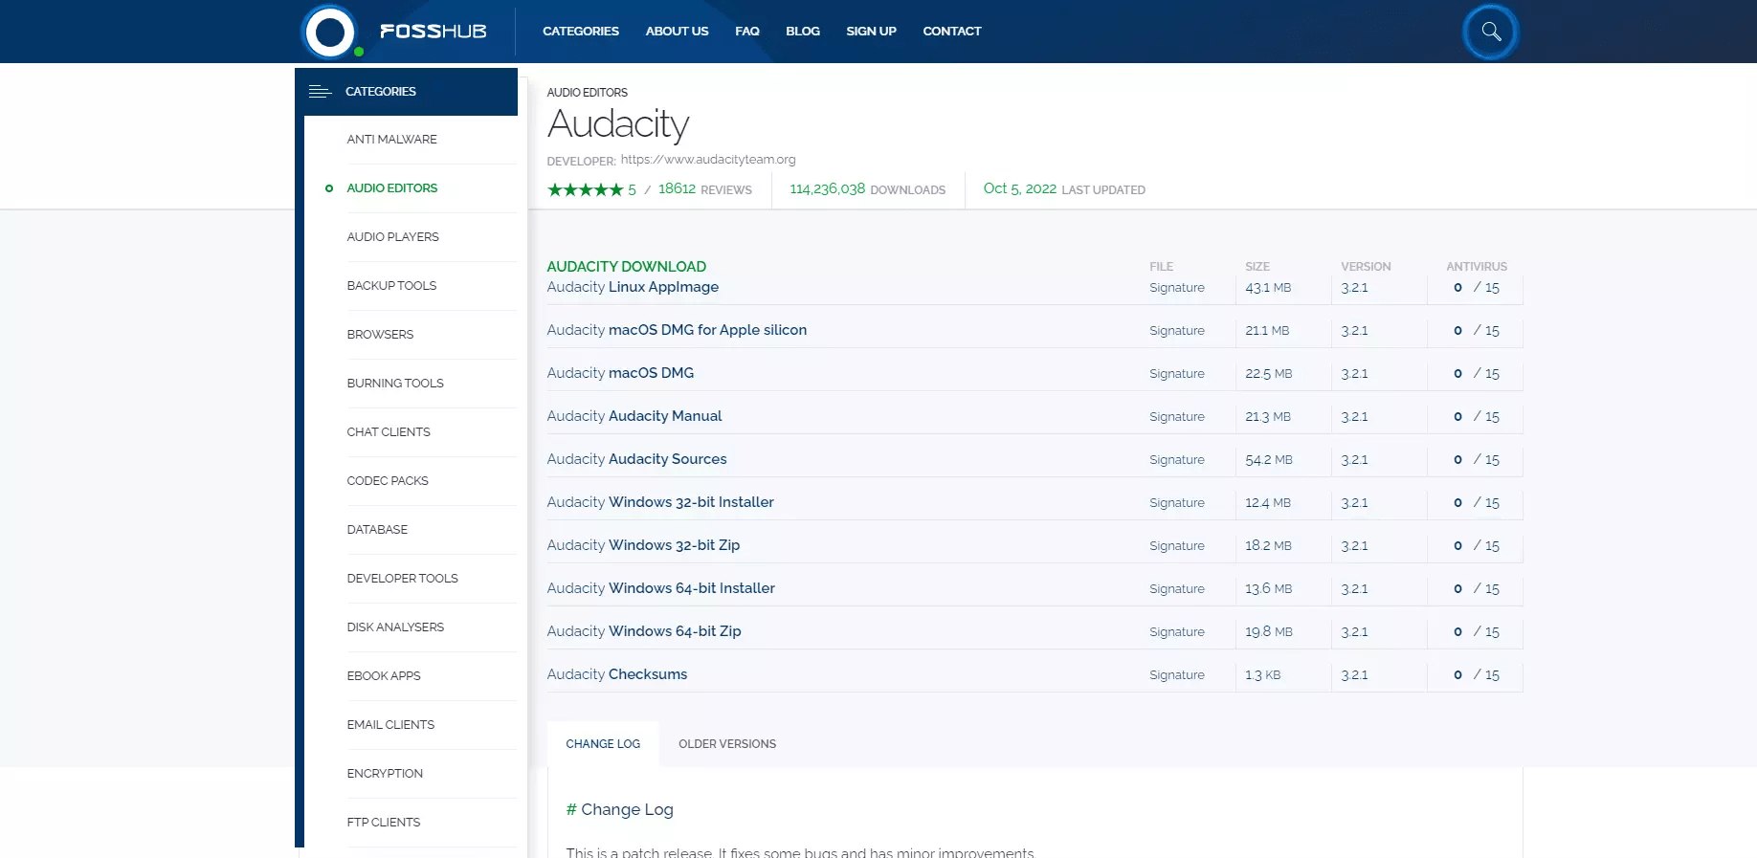Image resolution: width=1757 pixels, height=858 pixels.
Task: Click the AUDACITY DOWNLOAD section heading
Action: coord(626,267)
